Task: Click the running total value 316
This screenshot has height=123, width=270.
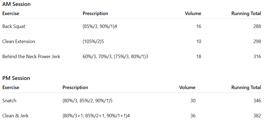Action: (x=257, y=57)
